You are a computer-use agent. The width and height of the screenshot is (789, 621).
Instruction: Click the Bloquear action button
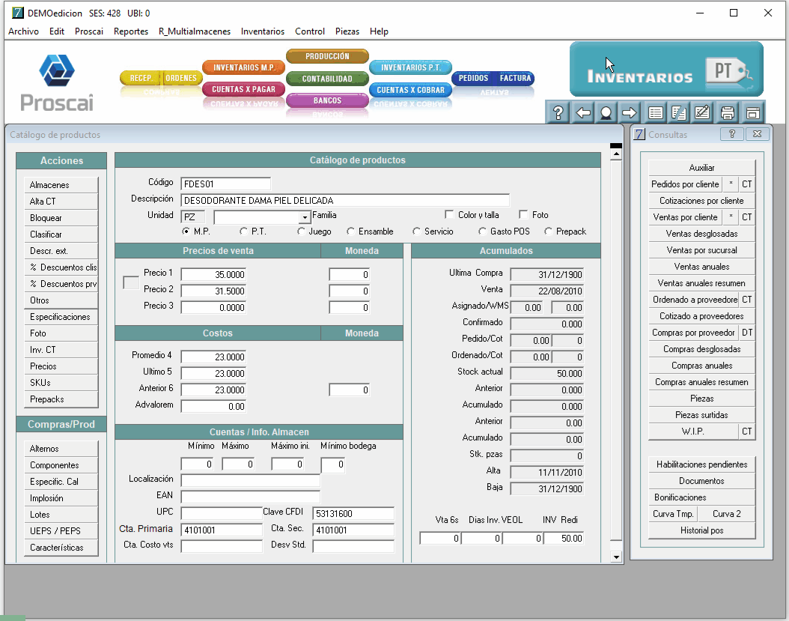(61, 218)
